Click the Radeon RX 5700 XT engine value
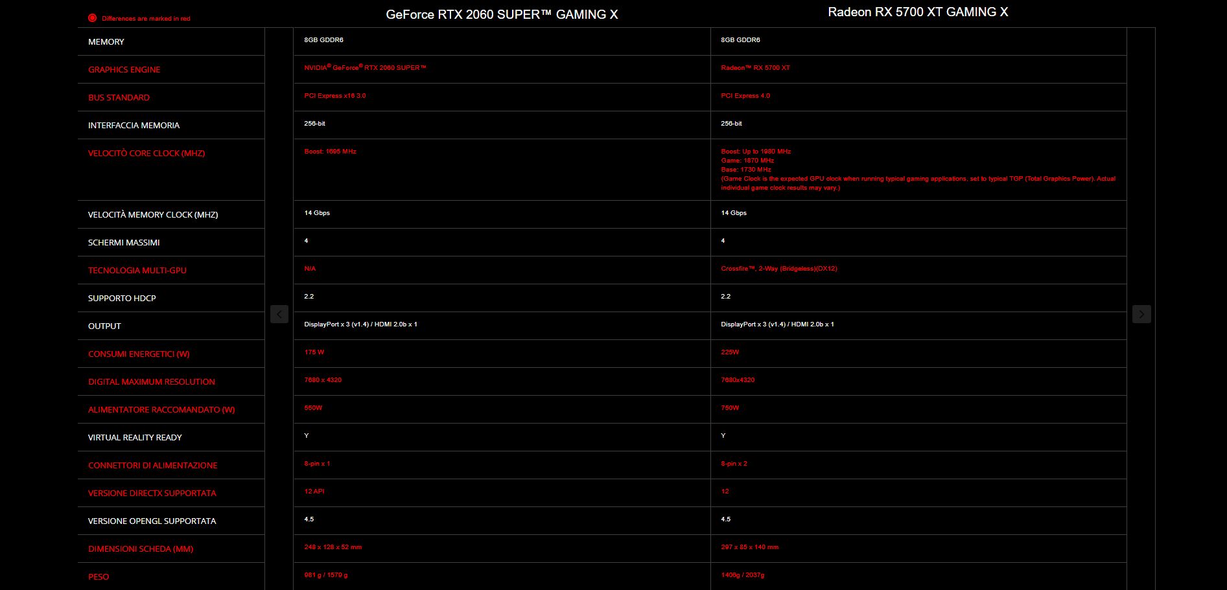Screen dimensions: 1227x590 point(755,67)
